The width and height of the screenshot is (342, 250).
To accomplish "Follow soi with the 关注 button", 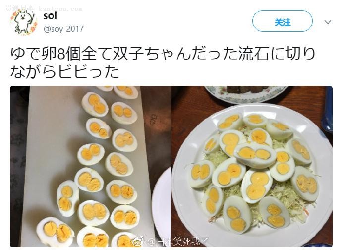I will tap(283, 22).
